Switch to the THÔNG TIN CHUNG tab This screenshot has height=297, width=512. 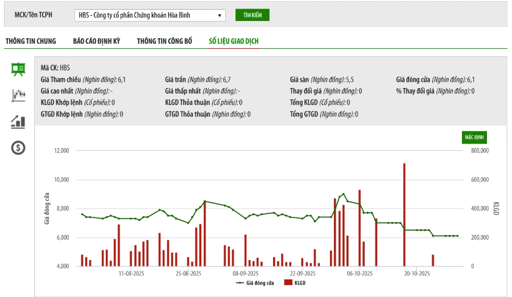coord(31,41)
